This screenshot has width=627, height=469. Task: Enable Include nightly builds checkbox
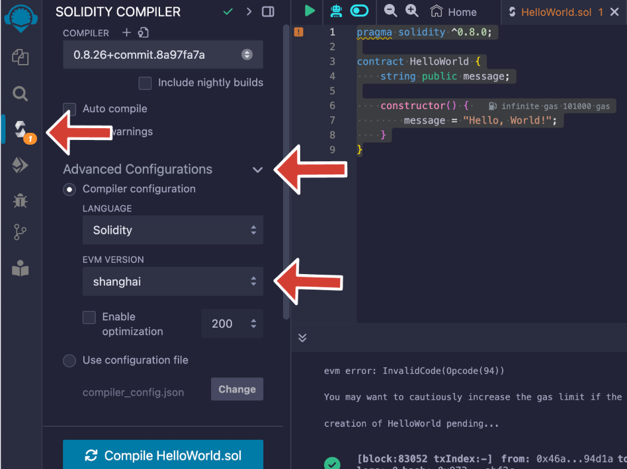(145, 83)
